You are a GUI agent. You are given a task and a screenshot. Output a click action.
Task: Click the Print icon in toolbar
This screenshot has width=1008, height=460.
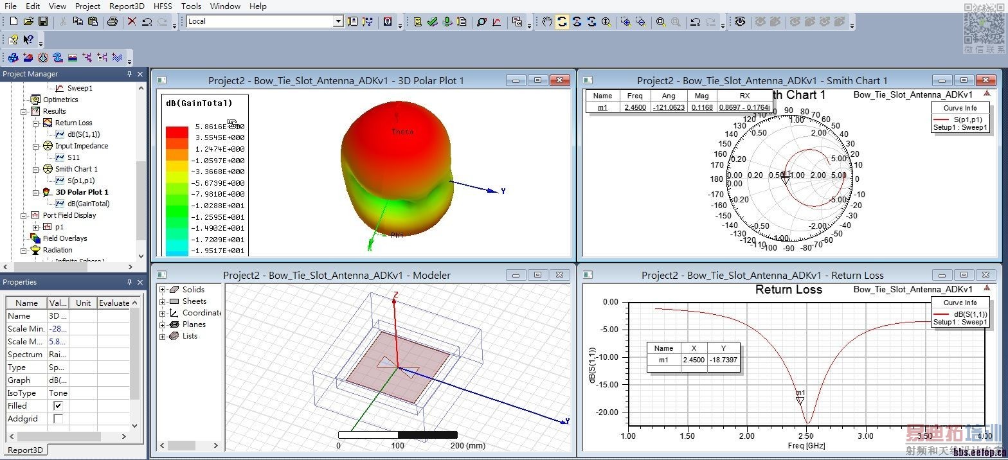tap(113, 22)
